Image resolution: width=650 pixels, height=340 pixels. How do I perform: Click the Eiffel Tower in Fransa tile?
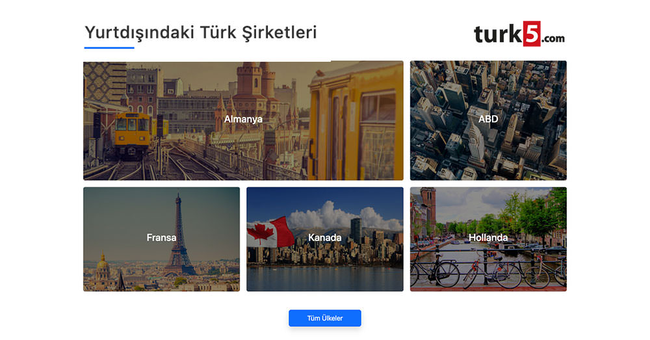[179, 237]
